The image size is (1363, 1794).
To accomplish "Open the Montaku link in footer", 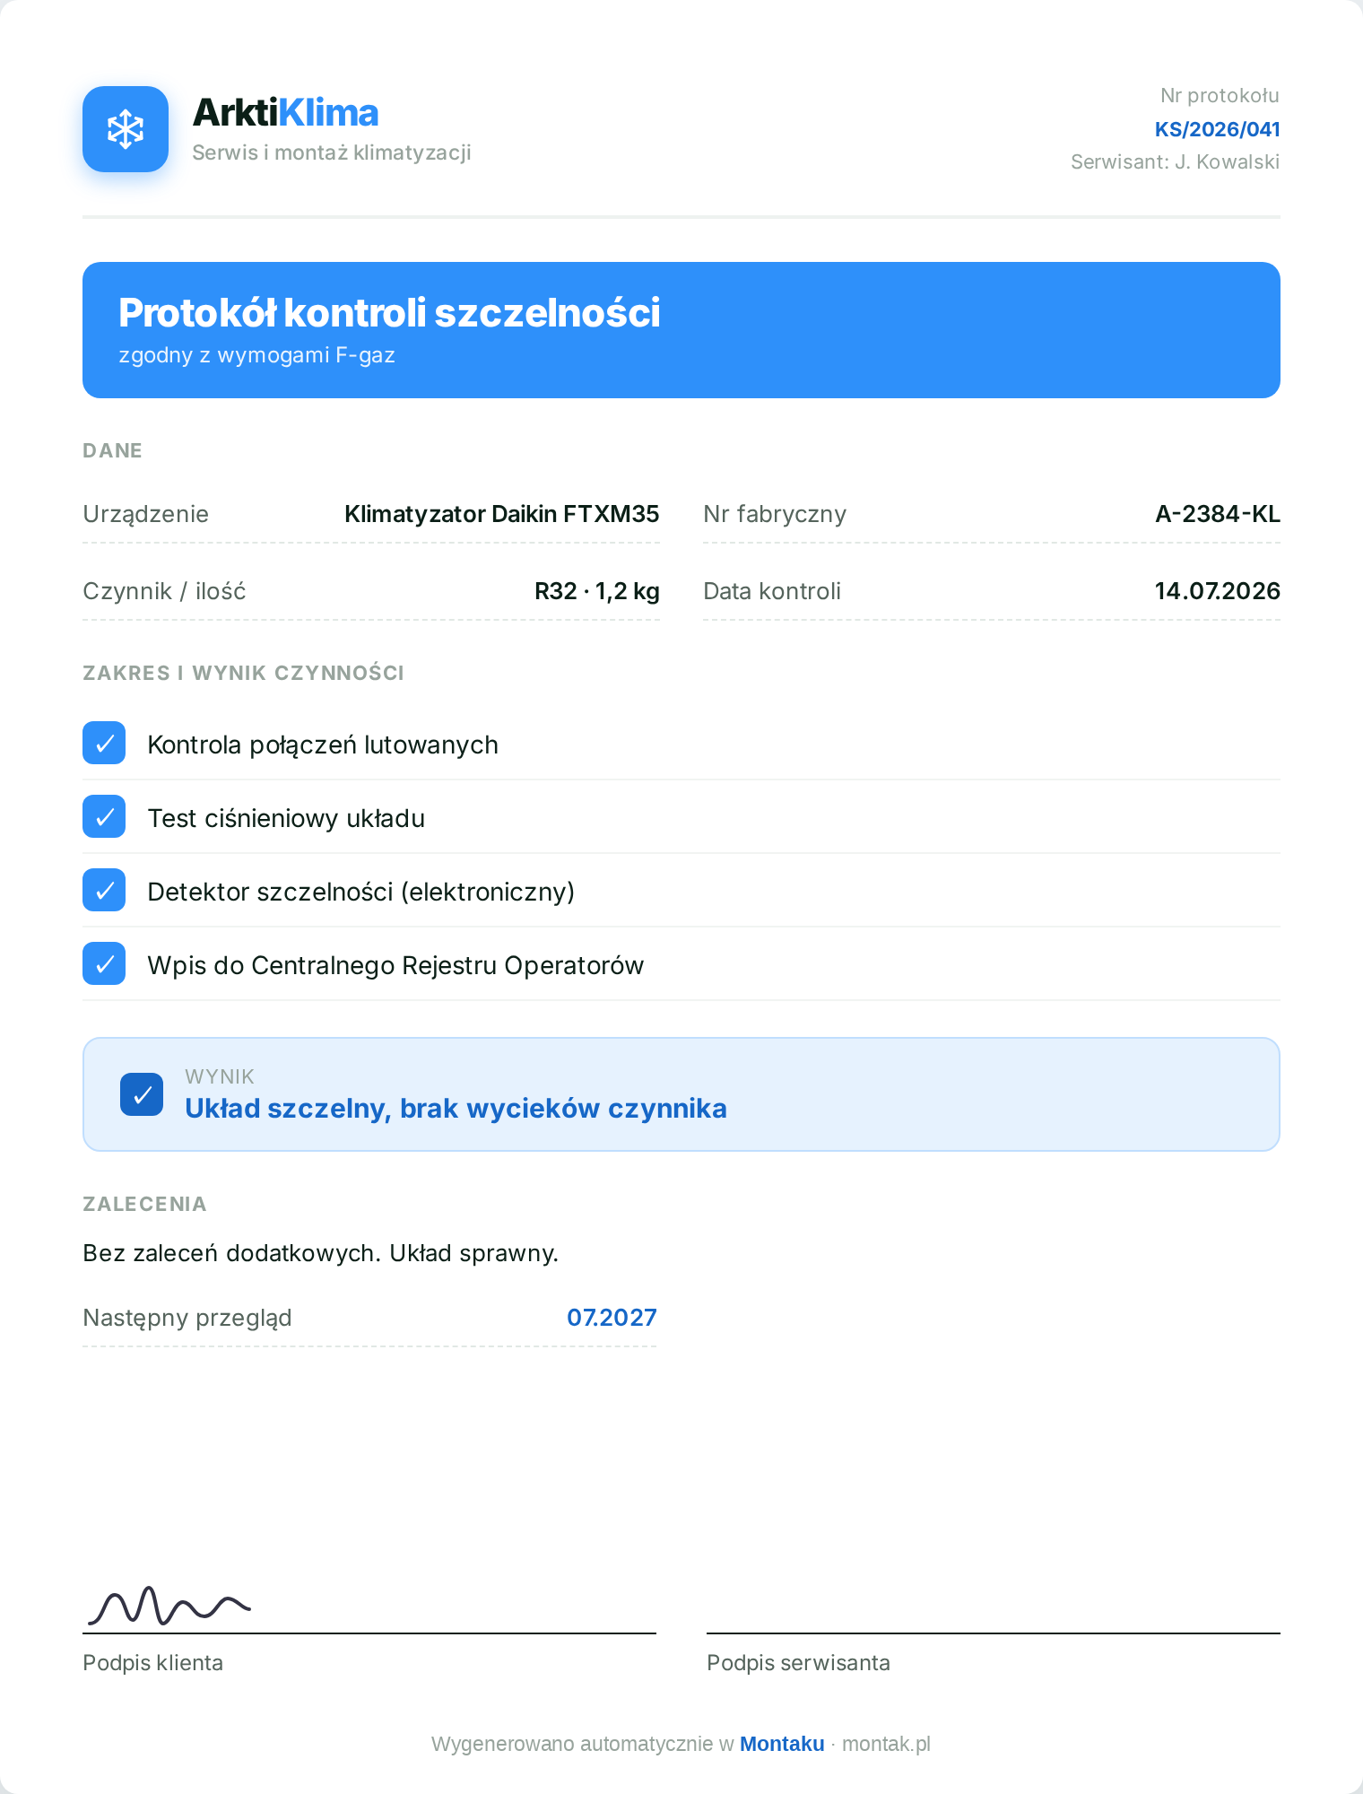I will (x=782, y=1744).
